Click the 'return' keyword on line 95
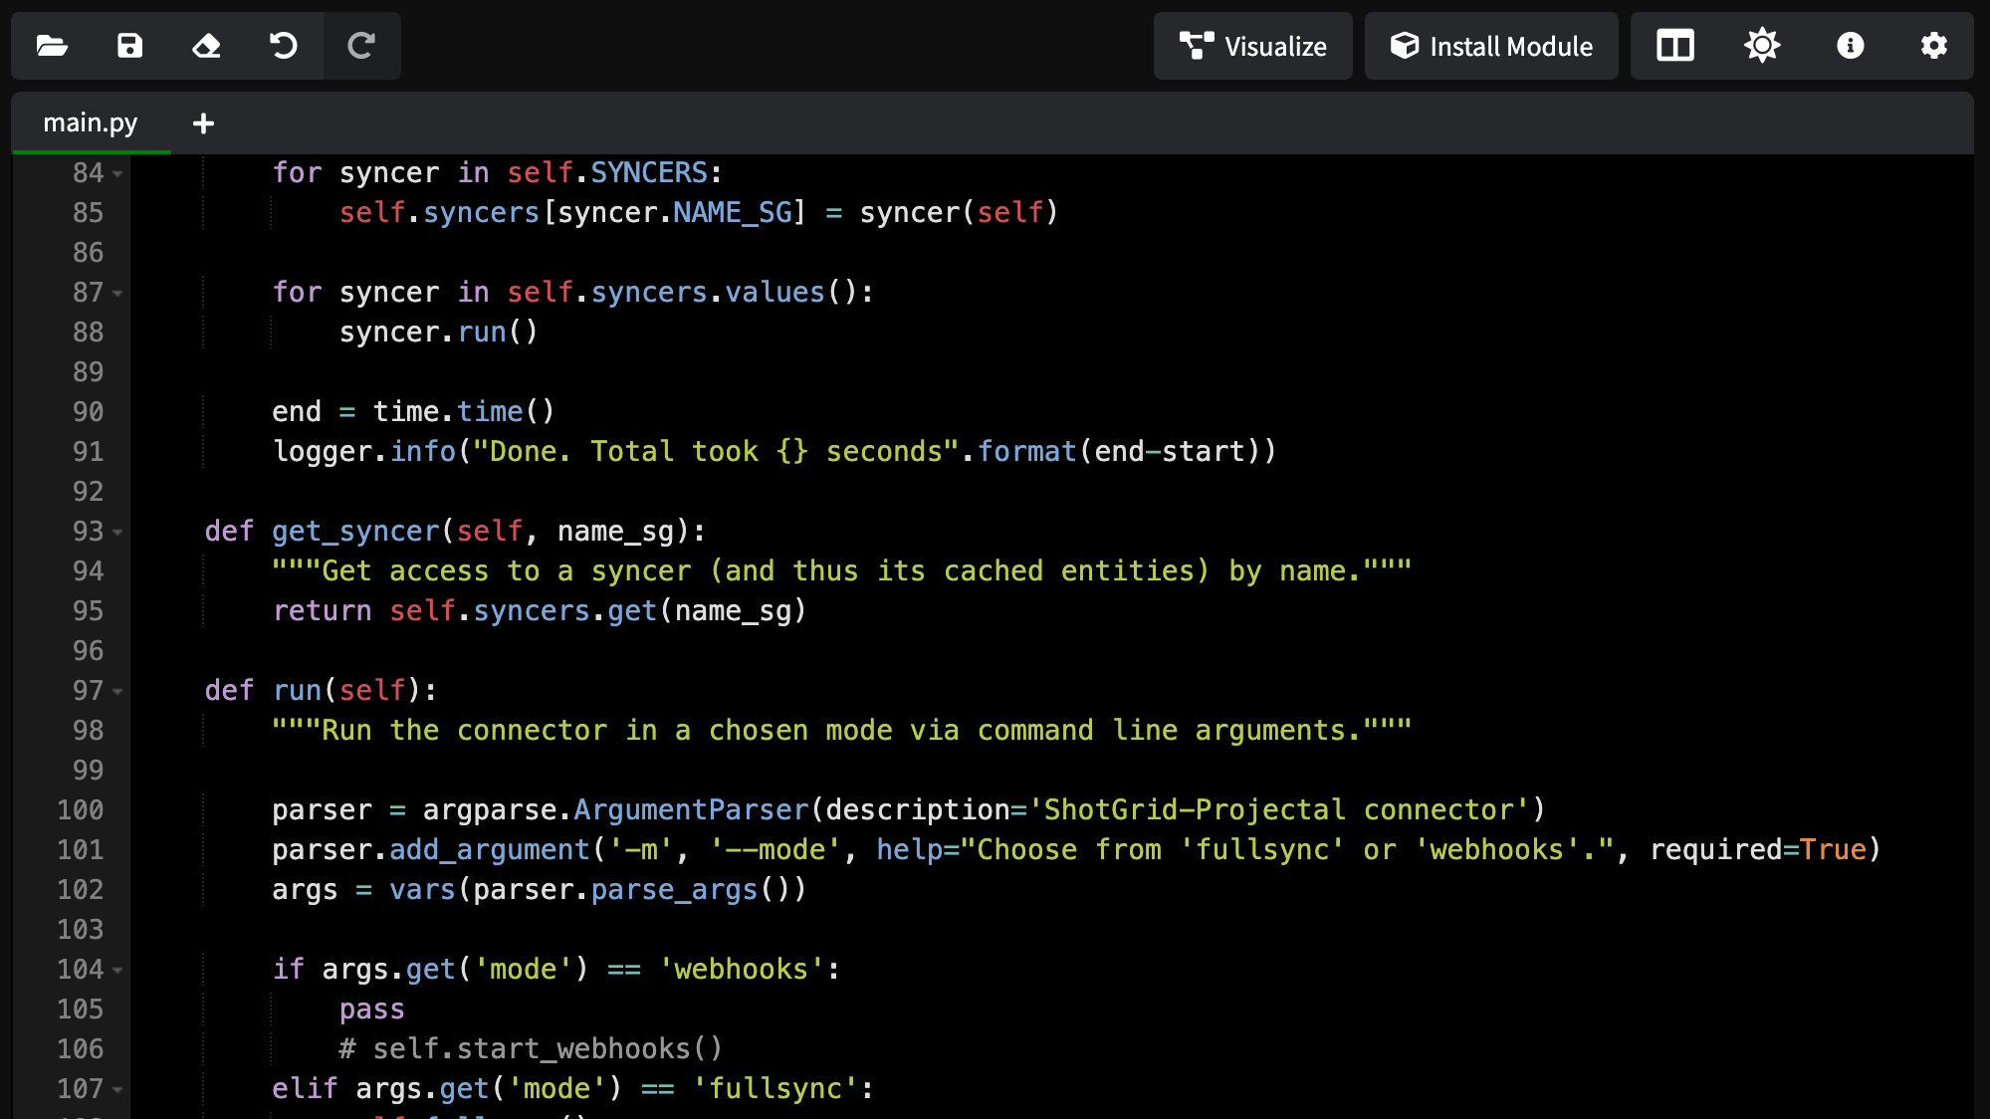The width and height of the screenshot is (1990, 1119). coord(322,611)
